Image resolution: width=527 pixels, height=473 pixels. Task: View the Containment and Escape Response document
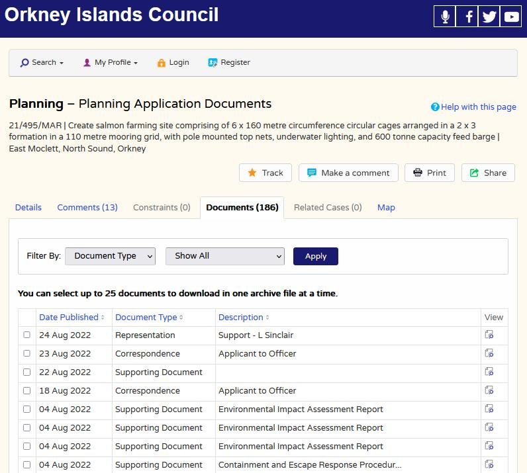point(489,464)
